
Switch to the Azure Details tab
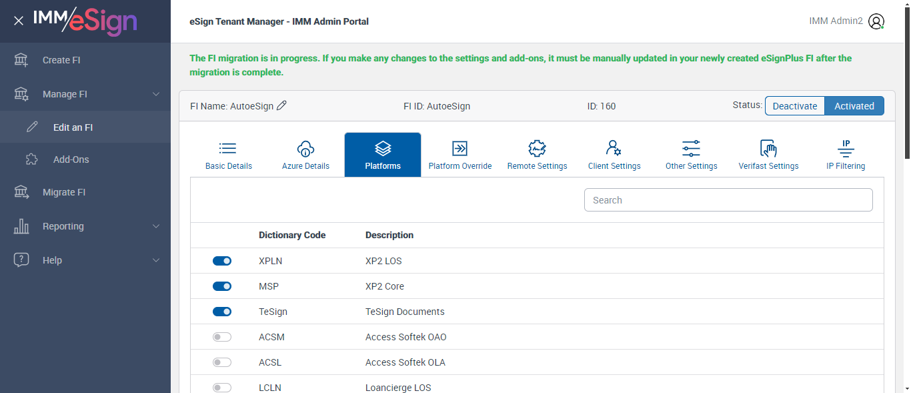pos(305,155)
